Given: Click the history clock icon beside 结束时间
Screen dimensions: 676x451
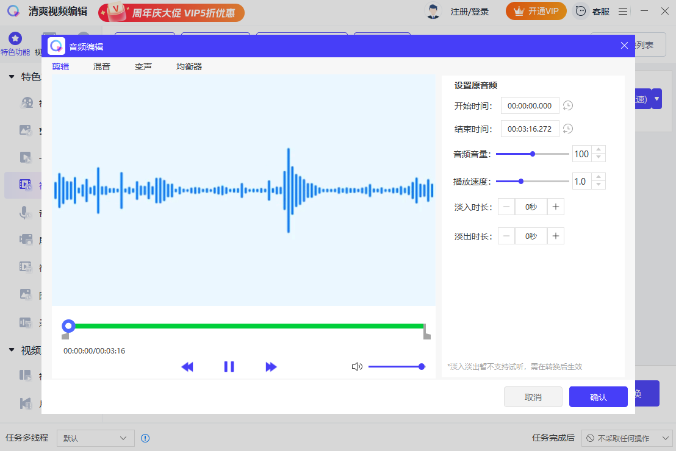Looking at the screenshot, I should [x=567, y=129].
